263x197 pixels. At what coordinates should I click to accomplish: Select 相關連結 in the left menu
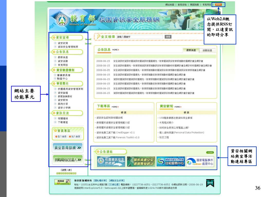[63, 119]
